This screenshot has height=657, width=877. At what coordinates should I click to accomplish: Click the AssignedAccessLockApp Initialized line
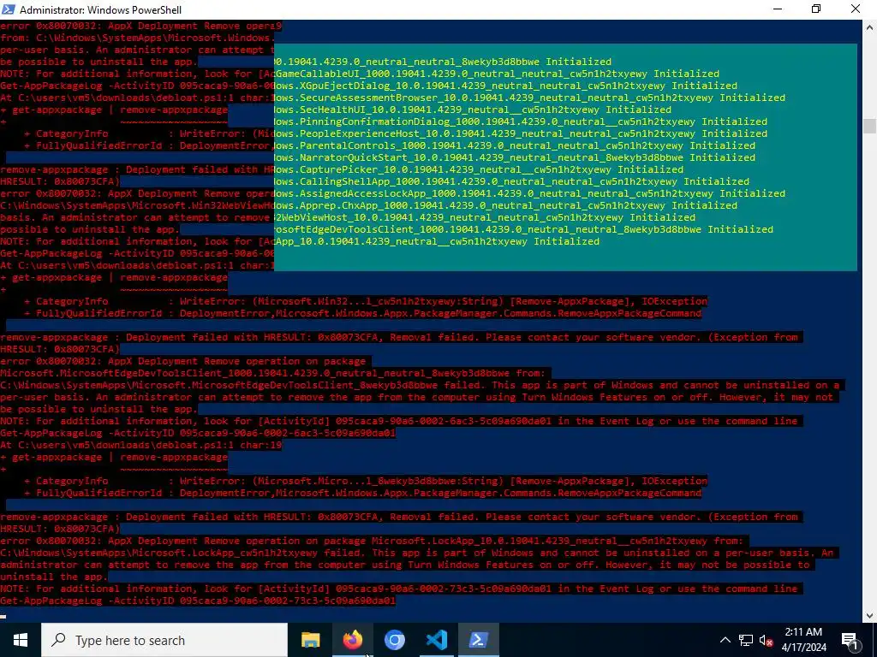pyautogui.click(x=529, y=193)
